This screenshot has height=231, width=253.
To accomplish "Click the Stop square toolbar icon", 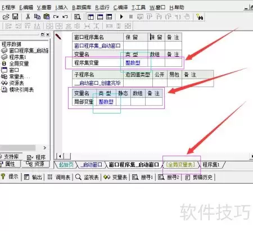I will tap(131, 17).
